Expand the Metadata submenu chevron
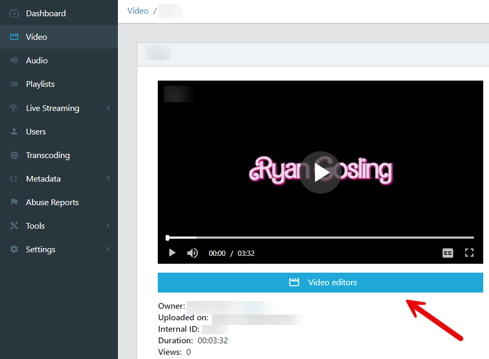The image size is (489, 359). [108, 178]
